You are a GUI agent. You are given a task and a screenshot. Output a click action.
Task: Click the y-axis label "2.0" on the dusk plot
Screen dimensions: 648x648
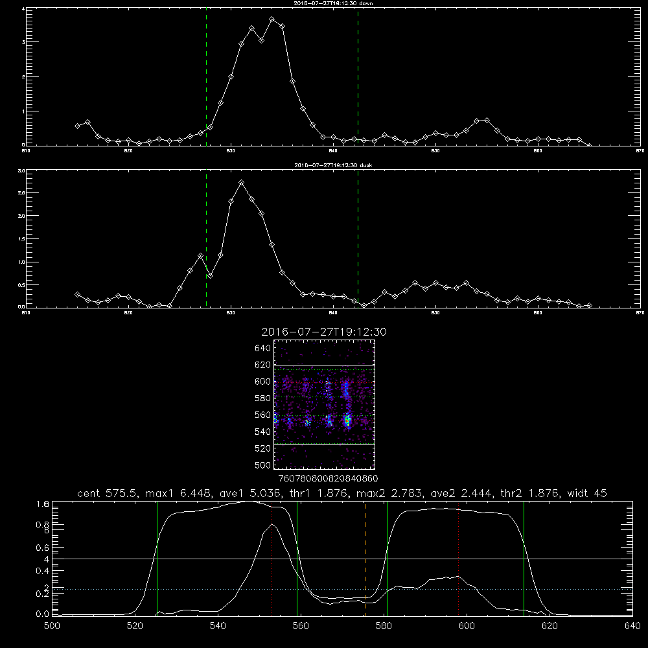tap(22, 216)
